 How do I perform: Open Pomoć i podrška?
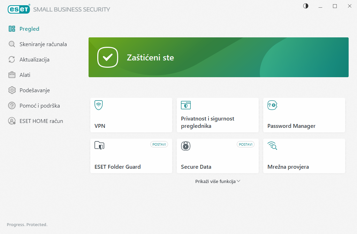point(39,106)
